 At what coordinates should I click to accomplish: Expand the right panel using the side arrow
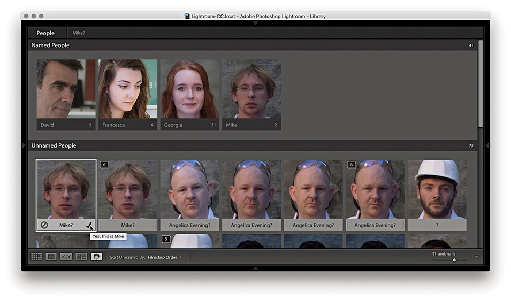pos(487,145)
